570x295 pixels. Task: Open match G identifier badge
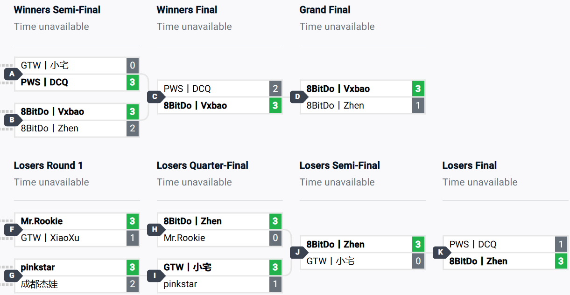pos(12,275)
